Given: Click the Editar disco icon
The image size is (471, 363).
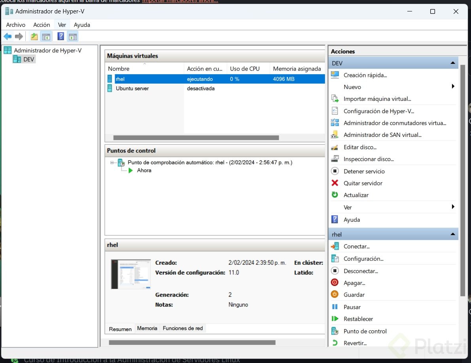Looking at the screenshot, I should (335, 147).
